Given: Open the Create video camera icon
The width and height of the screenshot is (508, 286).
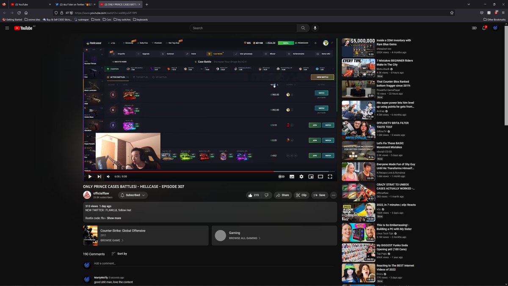Looking at the screenshot, I should tap(474, 28).
